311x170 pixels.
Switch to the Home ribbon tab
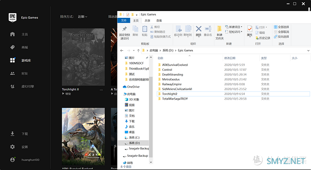pyautogui.click(x=136, y=21)
